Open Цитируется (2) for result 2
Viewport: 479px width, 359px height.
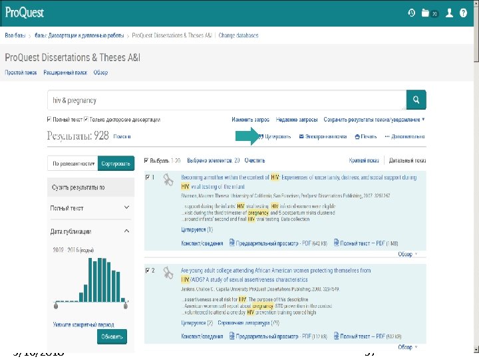coord(197,322)
